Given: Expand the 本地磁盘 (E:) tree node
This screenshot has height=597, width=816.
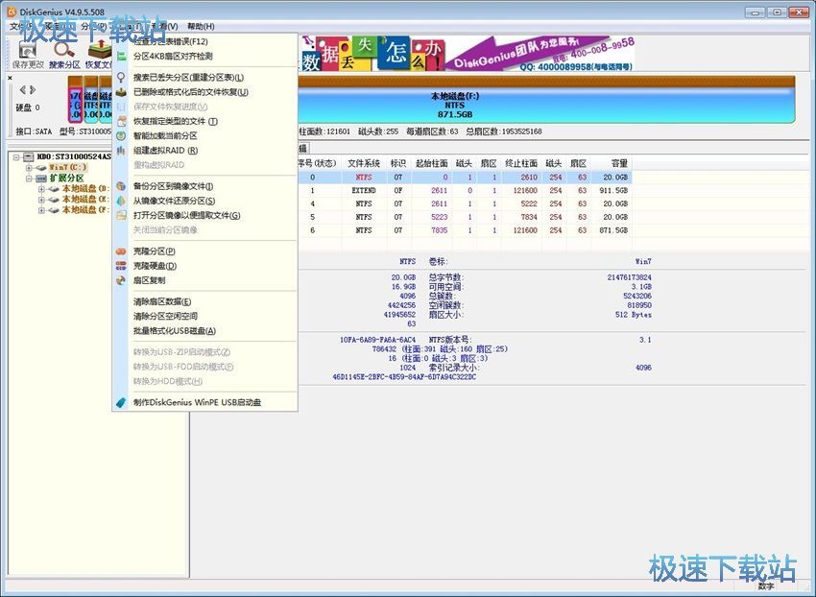Looking at the screenshot, I should [x=41, y=200].
